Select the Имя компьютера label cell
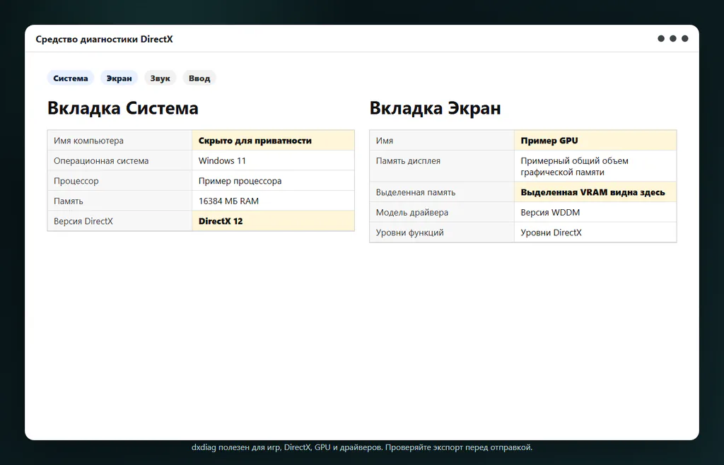The width and height of the screenshot is (724, 465). [119, 140]
